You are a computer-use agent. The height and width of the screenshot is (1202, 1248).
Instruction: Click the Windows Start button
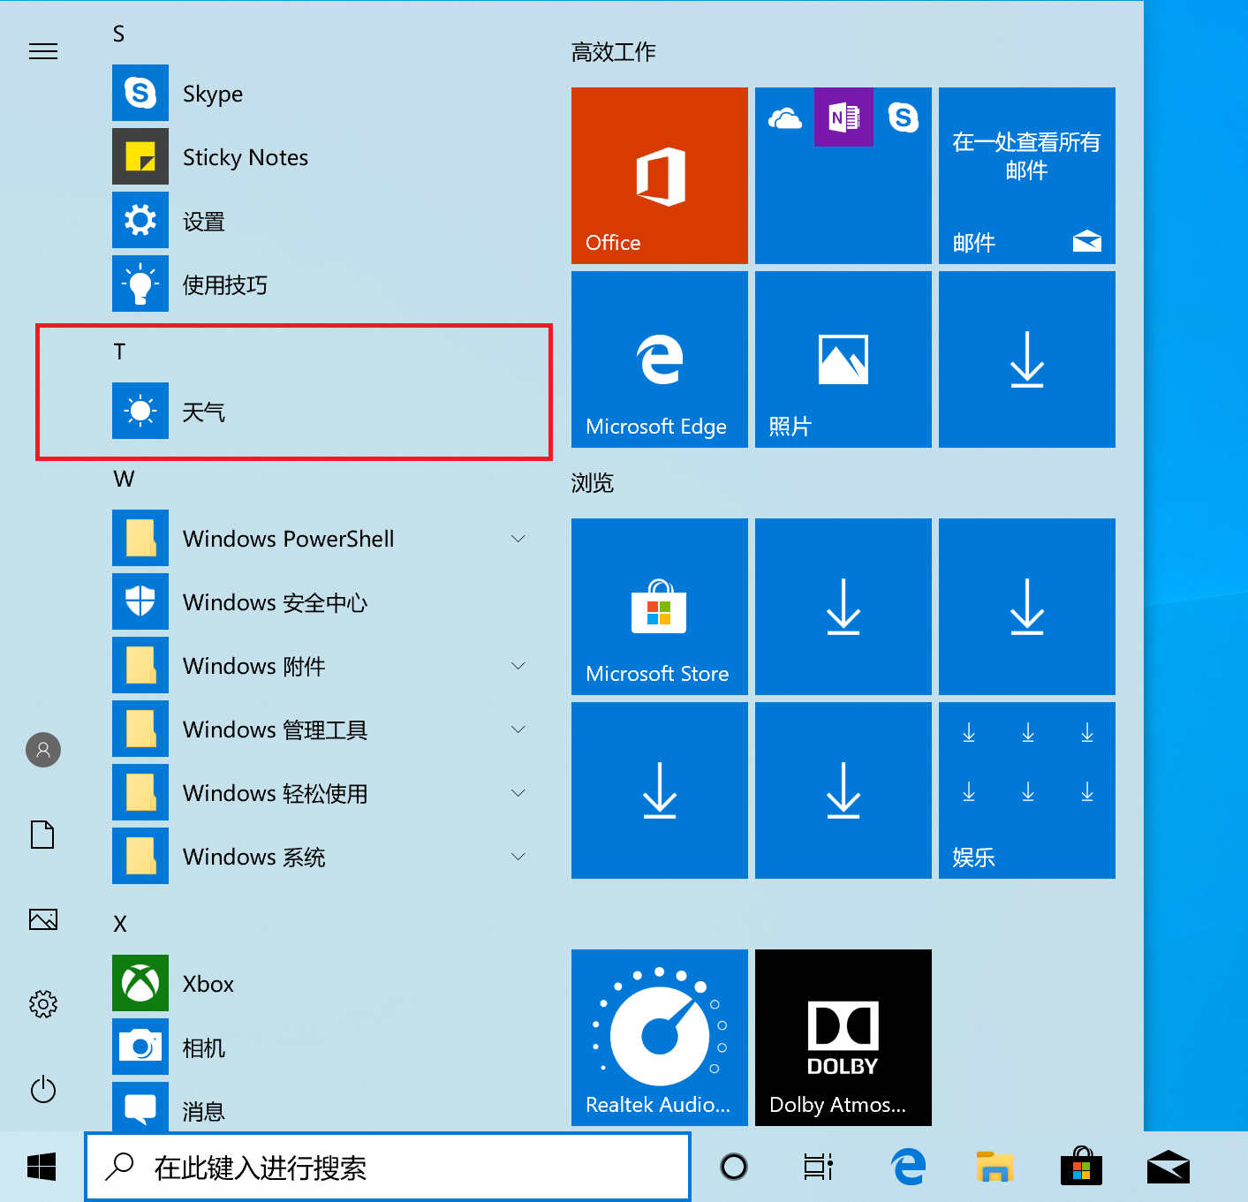[x=42, y=1167]
